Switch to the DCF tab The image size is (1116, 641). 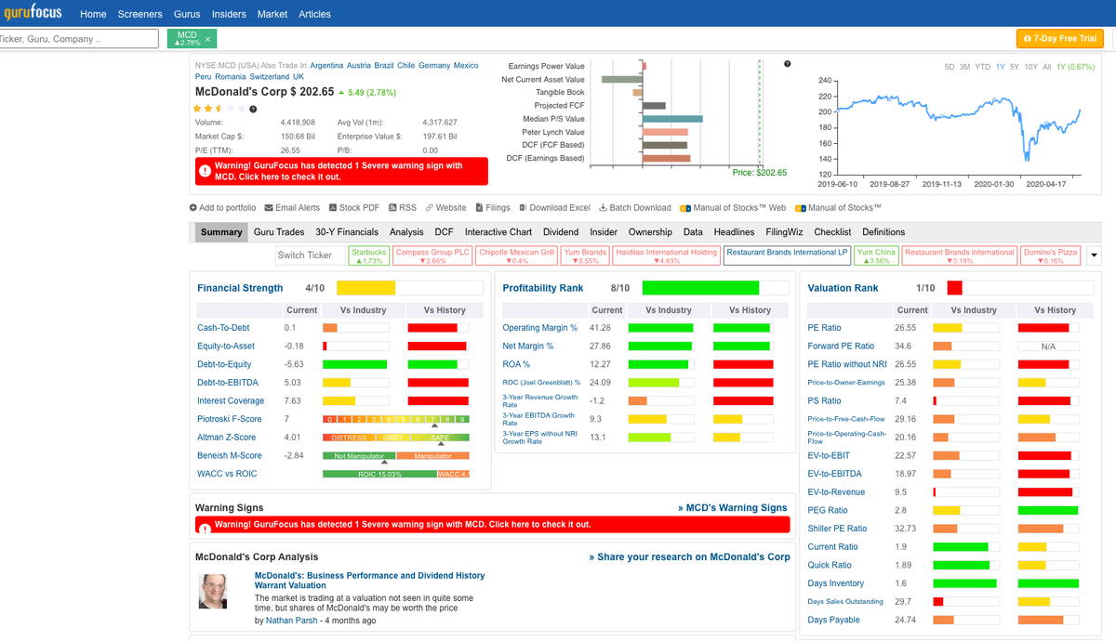[445, 232]
